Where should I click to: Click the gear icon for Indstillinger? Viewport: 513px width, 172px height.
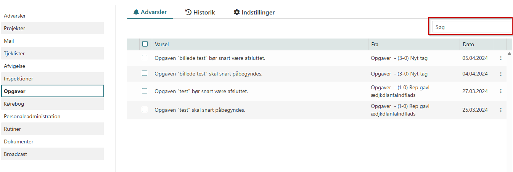[x=237, y=12]
